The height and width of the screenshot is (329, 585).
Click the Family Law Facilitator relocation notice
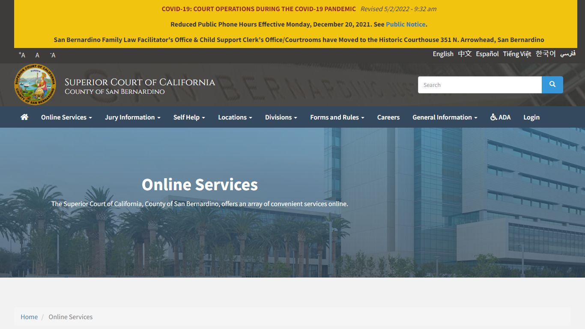(x=299, y=39)
